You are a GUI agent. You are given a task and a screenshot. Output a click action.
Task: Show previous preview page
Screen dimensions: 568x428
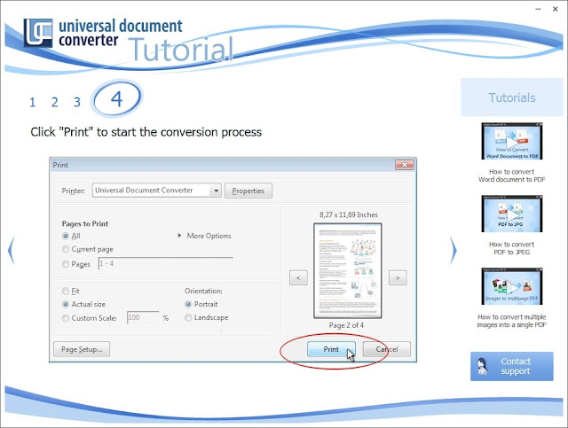click(298, 277)
